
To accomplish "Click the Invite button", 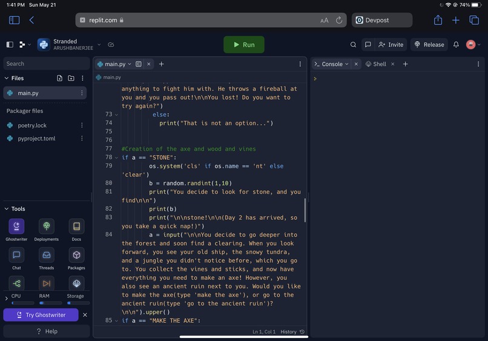I will coord(391,45).
